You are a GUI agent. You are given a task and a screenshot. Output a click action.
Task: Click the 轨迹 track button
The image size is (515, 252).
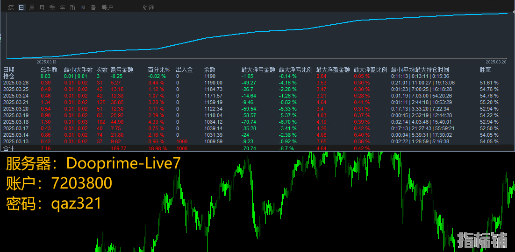[148, 8]
